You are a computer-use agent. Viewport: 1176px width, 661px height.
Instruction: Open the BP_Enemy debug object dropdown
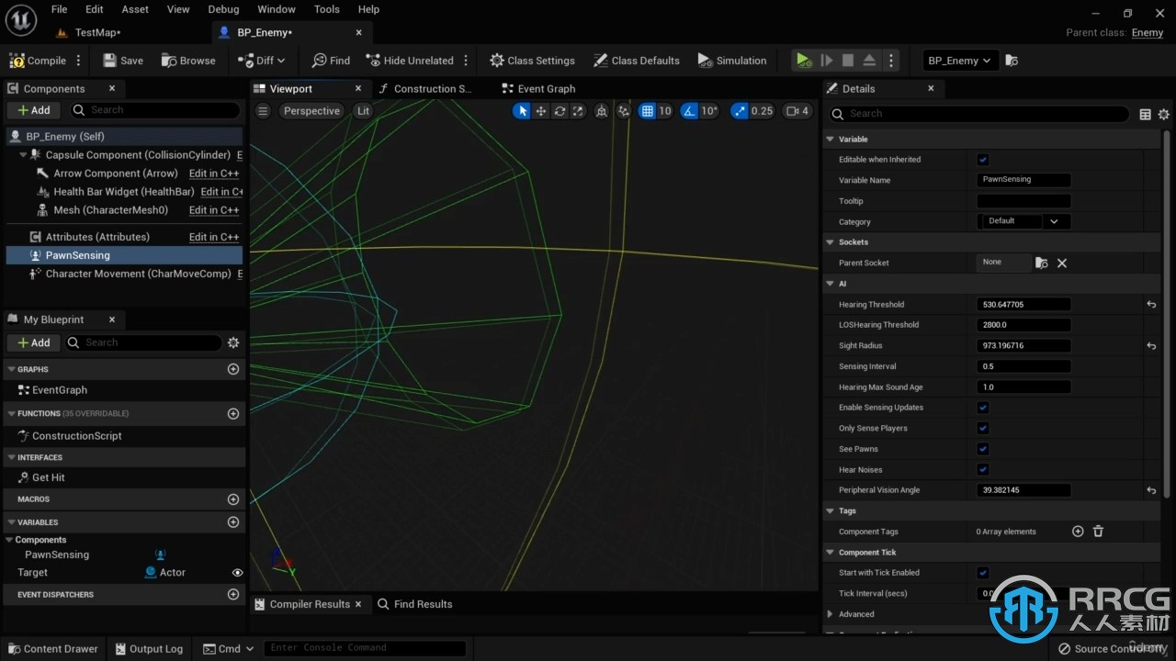(960, 61)
